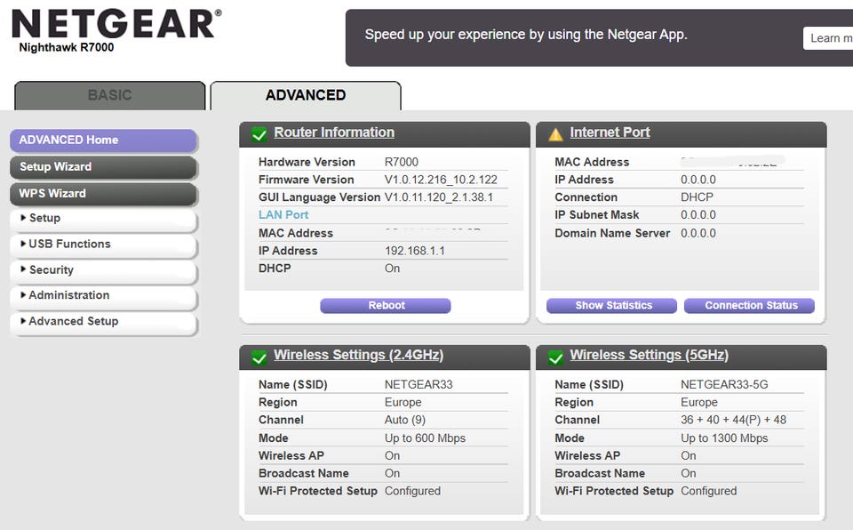853x530 pixels.
Task: Click the Nighthawk R7000 model label
Action: click(67, 48)
